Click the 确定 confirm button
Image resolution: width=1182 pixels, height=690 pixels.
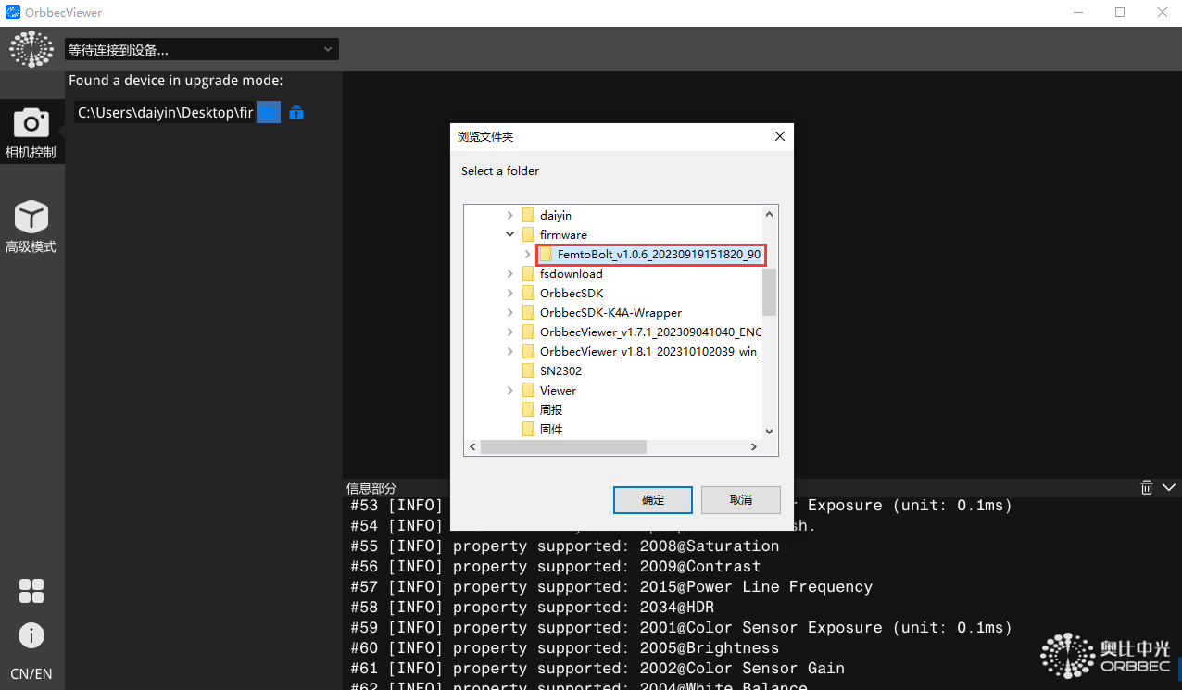(x=652, y=500)
